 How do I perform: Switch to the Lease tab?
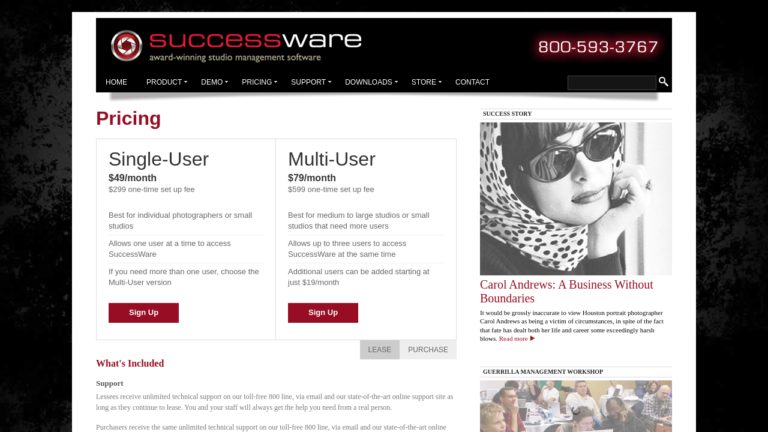[379, 350]
